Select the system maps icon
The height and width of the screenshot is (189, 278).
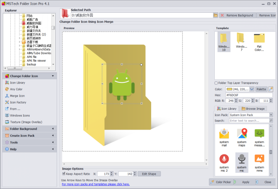[x=242, y=138]
